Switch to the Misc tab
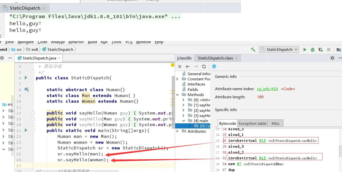 [x=276, y=123]
